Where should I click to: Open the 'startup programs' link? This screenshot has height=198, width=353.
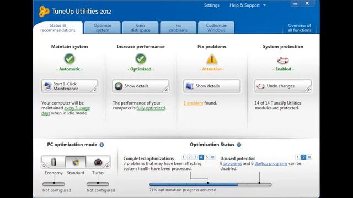(x=271, y=164)
